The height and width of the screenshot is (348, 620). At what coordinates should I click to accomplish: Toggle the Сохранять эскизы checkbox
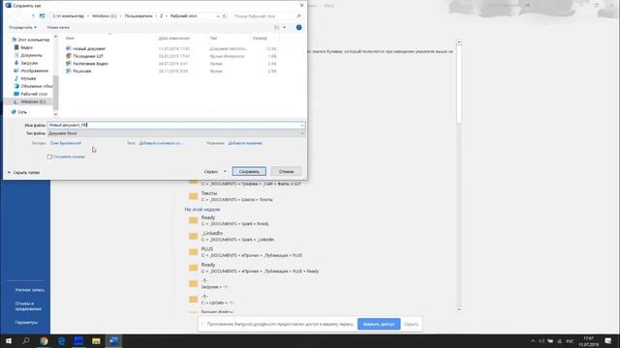(x=49, y=157)
